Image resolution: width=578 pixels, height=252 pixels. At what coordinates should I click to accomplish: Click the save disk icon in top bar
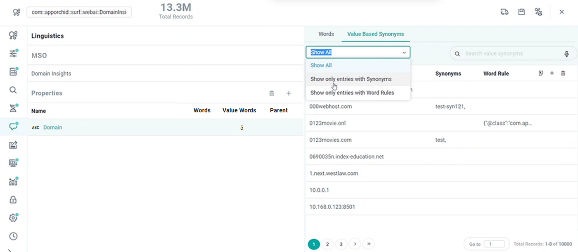(521, 12)
